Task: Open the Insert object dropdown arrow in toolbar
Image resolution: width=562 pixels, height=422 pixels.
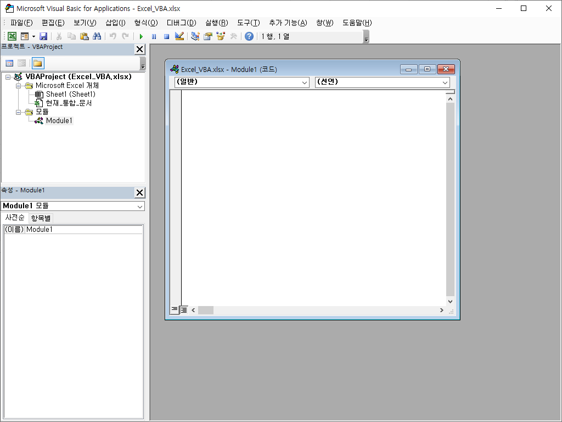Action: (33, 36)
